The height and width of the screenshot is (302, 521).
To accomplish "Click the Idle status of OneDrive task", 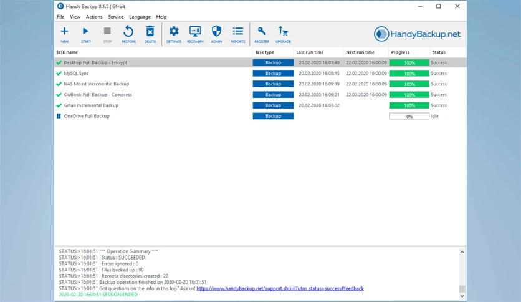I will (434, 116).
